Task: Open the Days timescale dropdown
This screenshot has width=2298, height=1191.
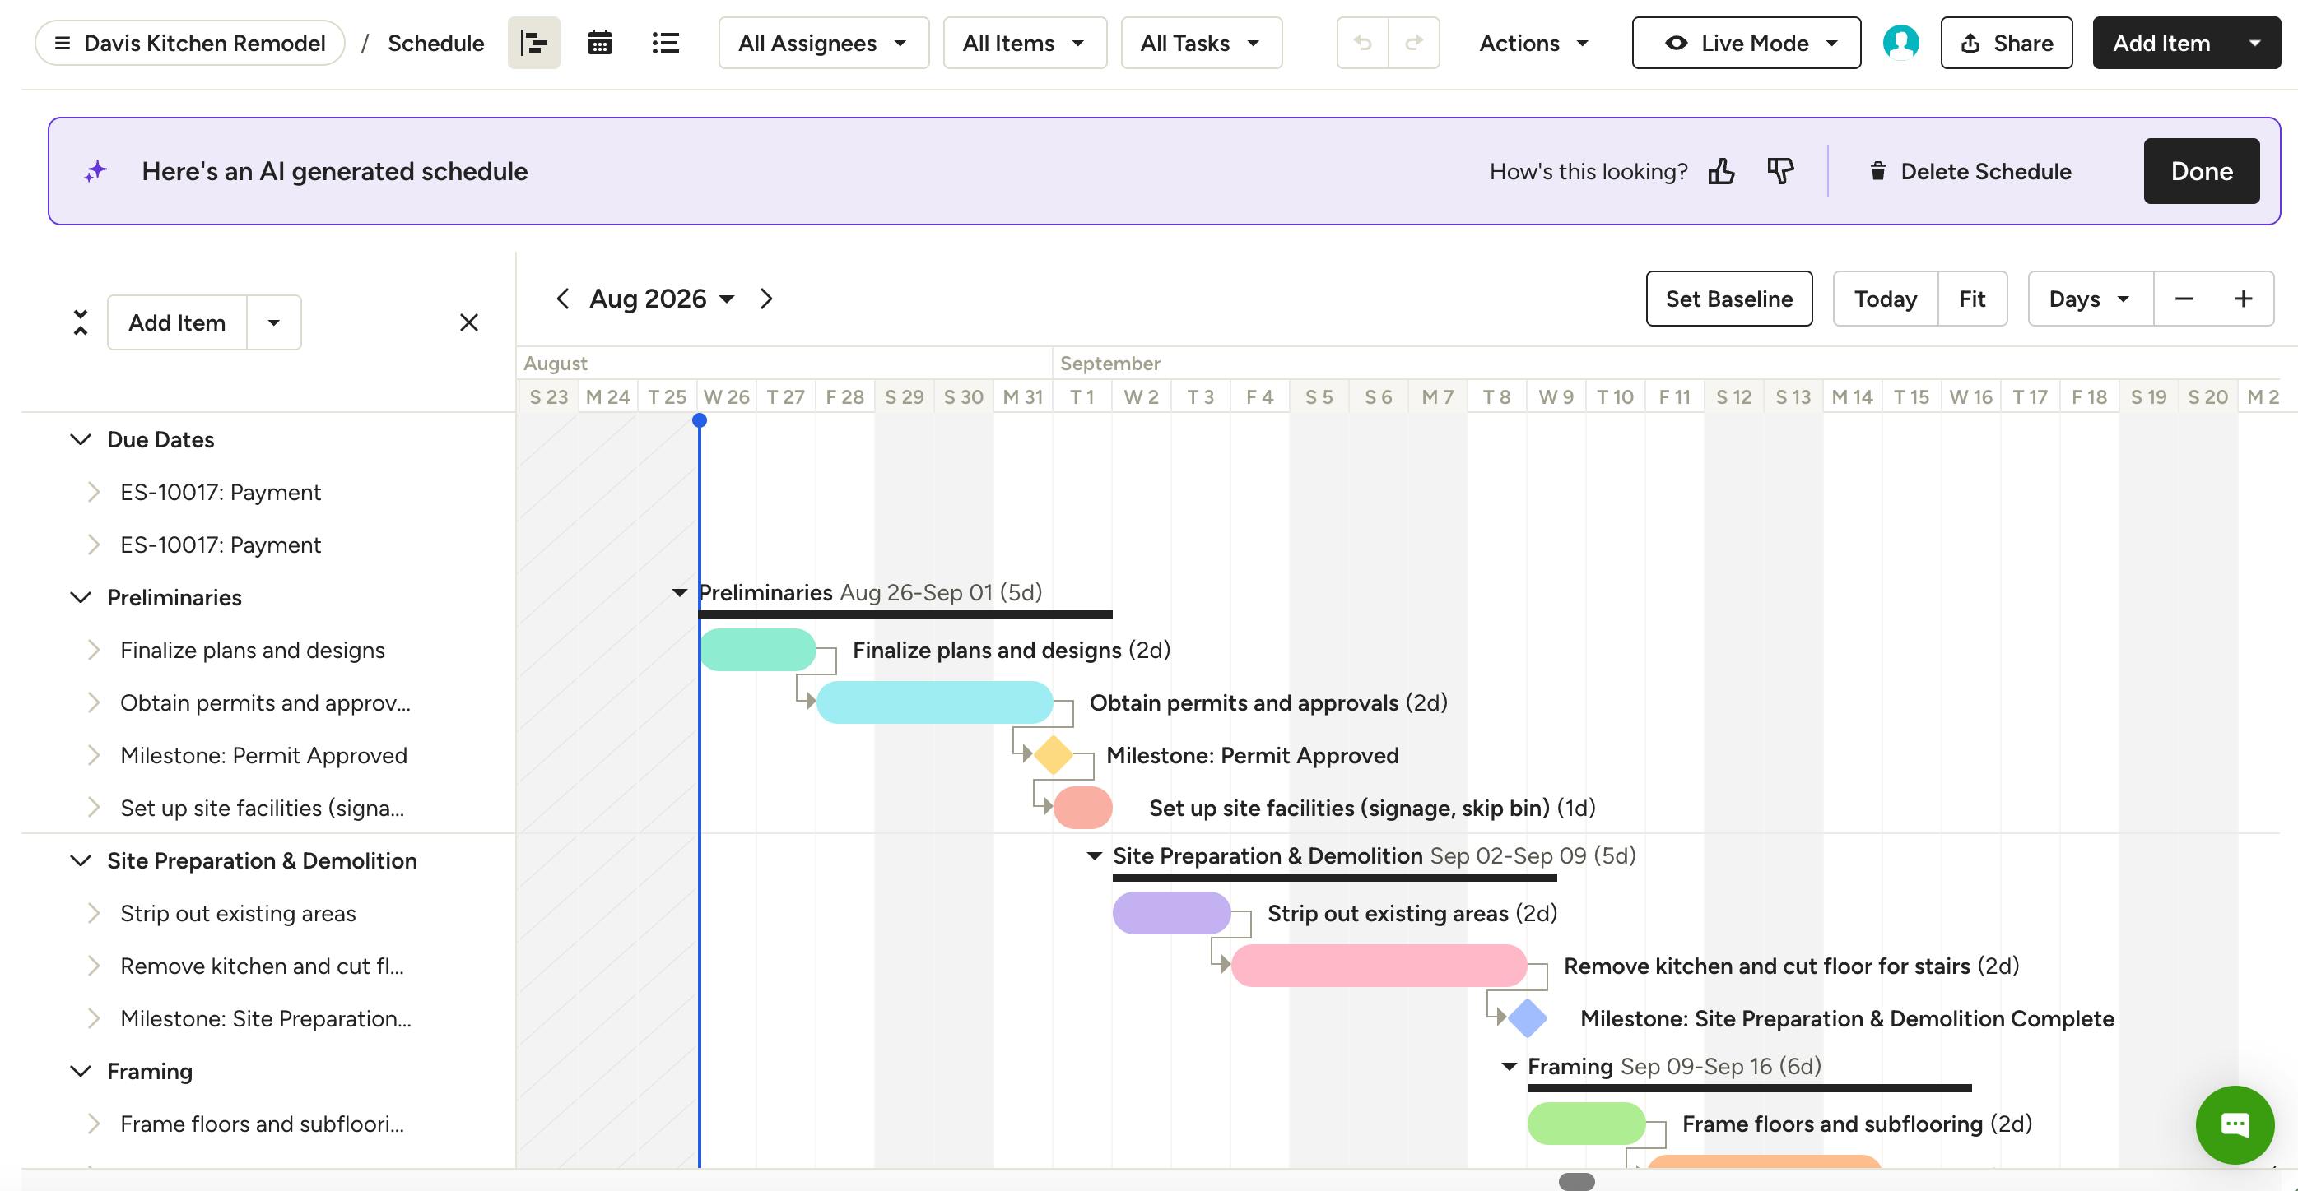Action: 2090,299
